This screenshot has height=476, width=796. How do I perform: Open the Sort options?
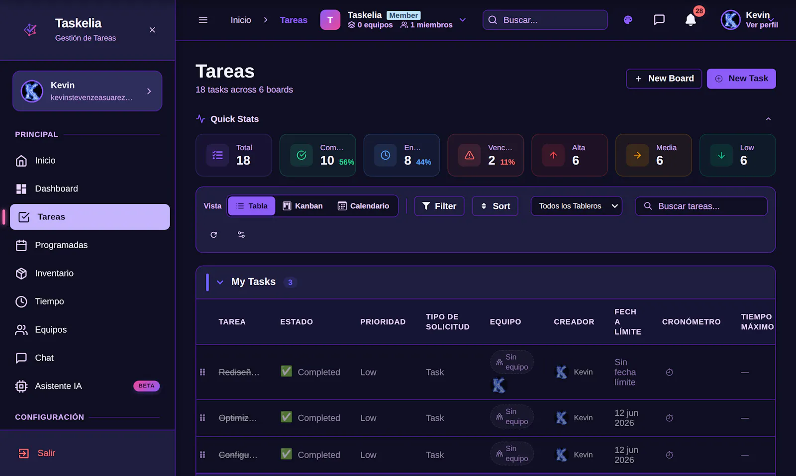point(495,206)
